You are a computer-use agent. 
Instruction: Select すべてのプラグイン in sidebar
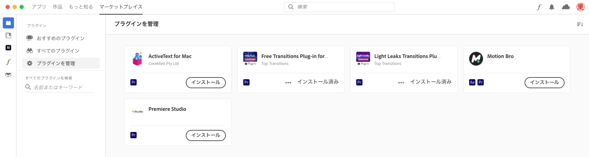point(61,51)
